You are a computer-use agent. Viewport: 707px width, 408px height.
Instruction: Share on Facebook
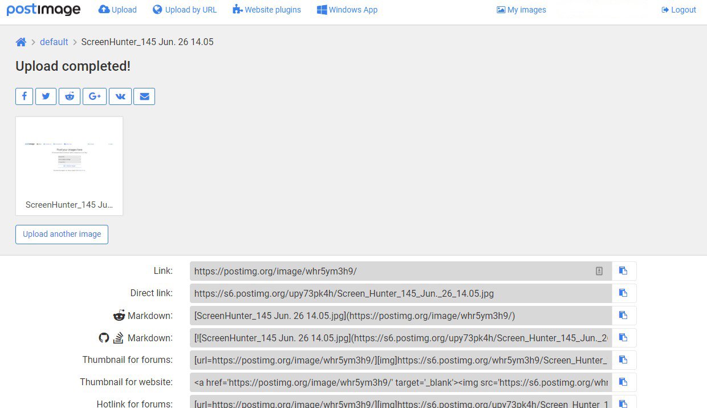pyautogui.click(x=25, y=96)
